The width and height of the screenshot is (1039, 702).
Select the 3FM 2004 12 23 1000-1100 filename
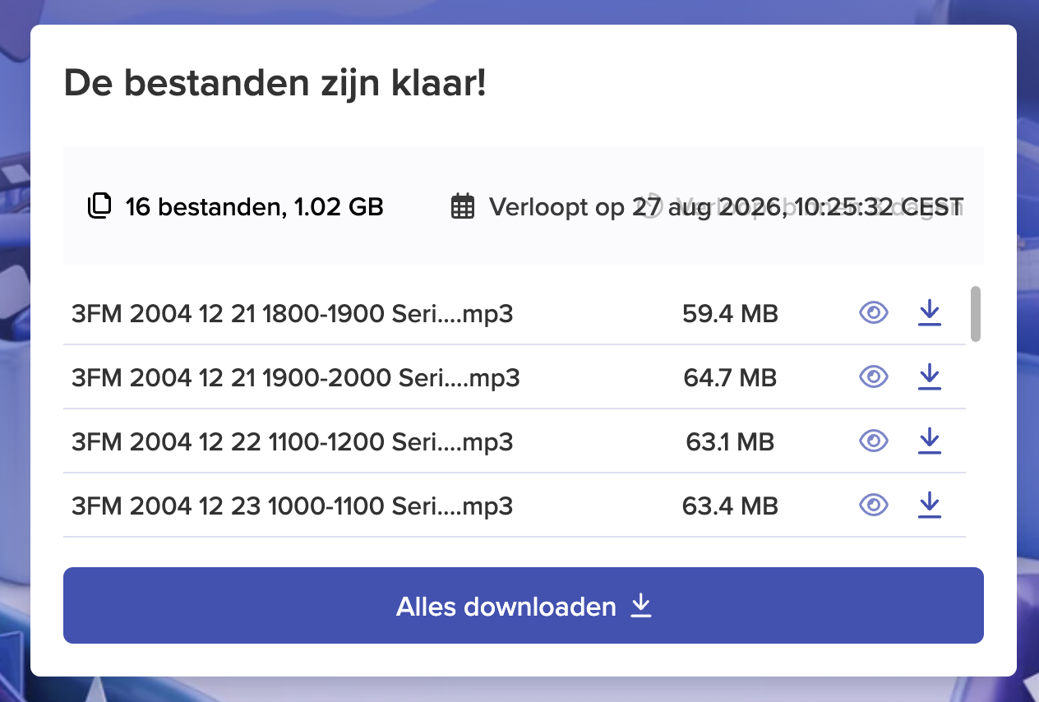coord(293,506)
